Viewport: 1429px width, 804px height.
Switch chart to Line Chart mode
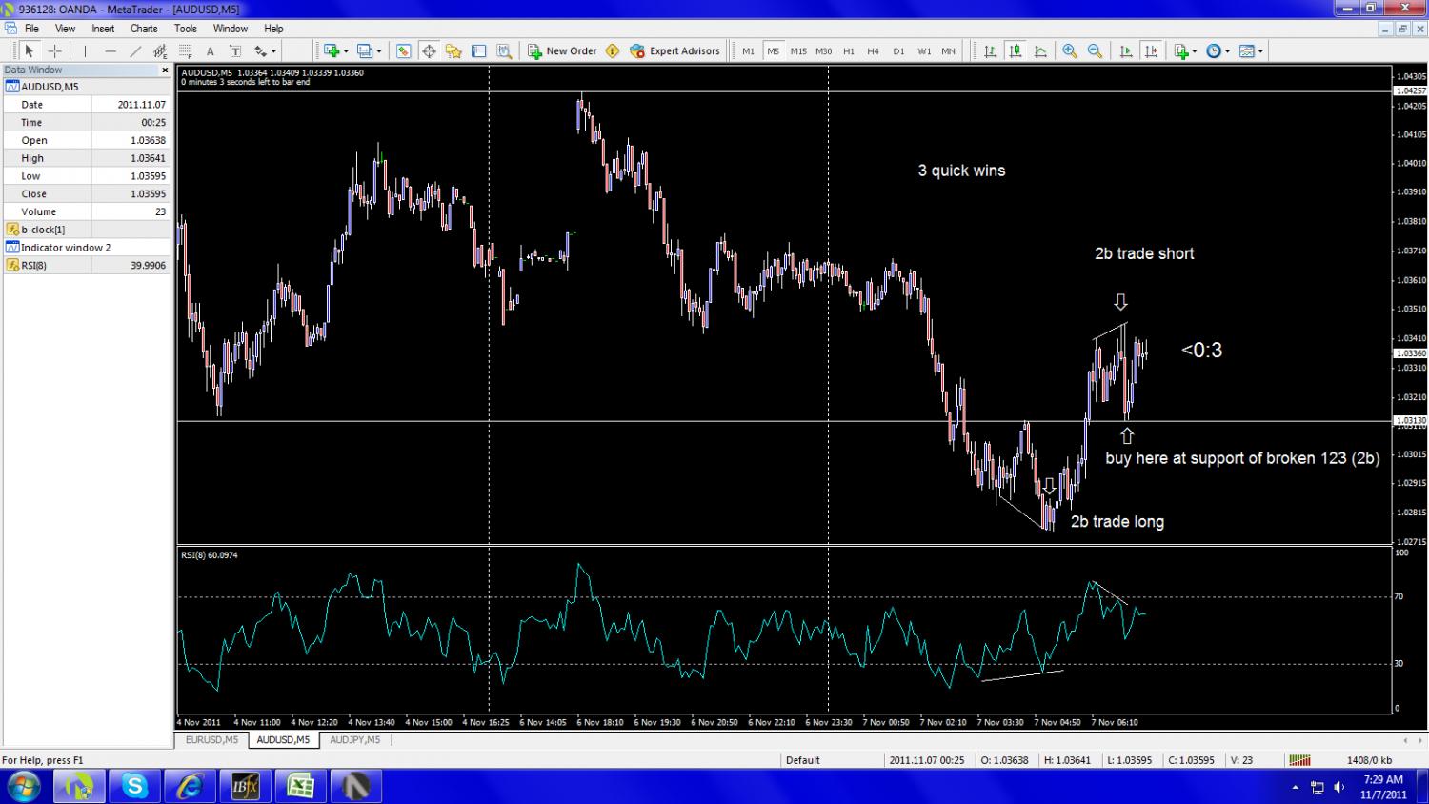[x=1040, y=50]
